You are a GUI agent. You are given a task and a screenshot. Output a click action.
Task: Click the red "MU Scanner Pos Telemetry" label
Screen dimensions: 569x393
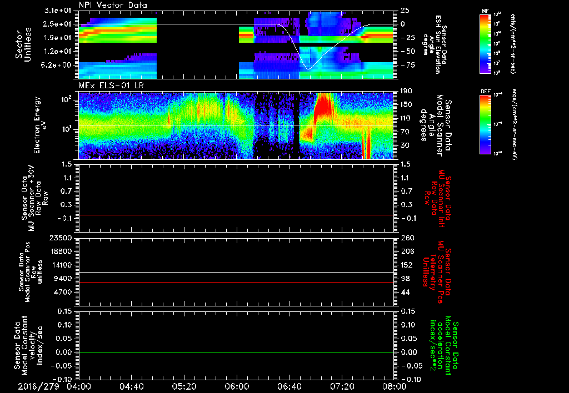tap(437, 272)
